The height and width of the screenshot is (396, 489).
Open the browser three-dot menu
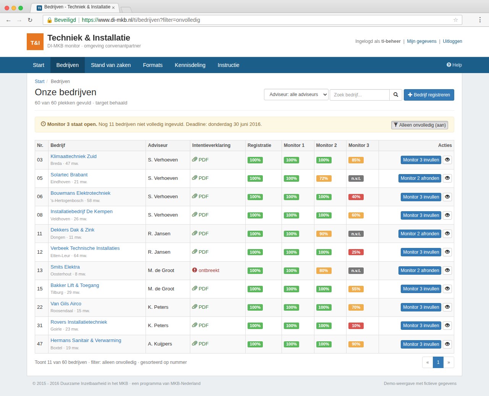pyautogui.click(x=480, y=20)
